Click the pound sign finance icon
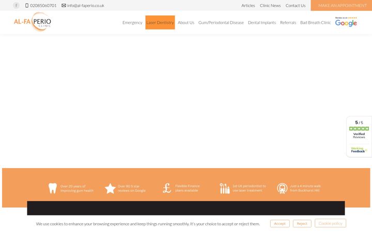The image size is (372, 232). click(167, 188)
